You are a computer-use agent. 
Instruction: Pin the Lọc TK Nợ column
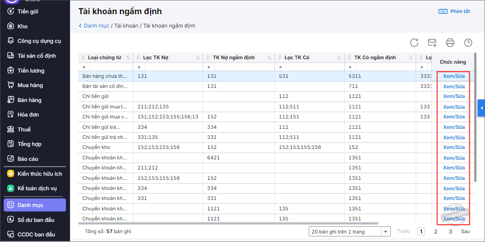click(138, 58)
